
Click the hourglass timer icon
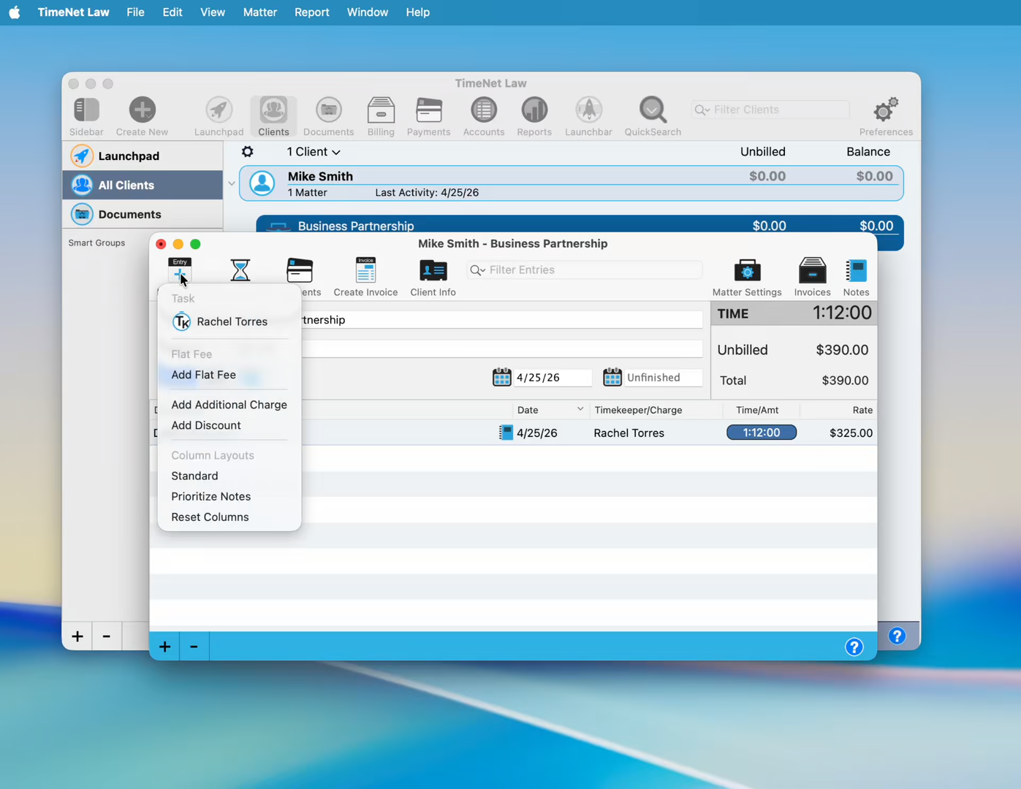240,270
